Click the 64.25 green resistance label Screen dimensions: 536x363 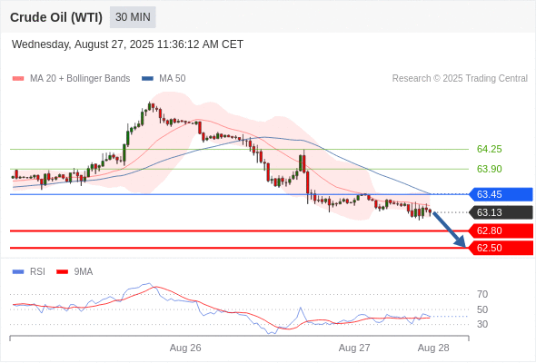click(x=489, y=149)
